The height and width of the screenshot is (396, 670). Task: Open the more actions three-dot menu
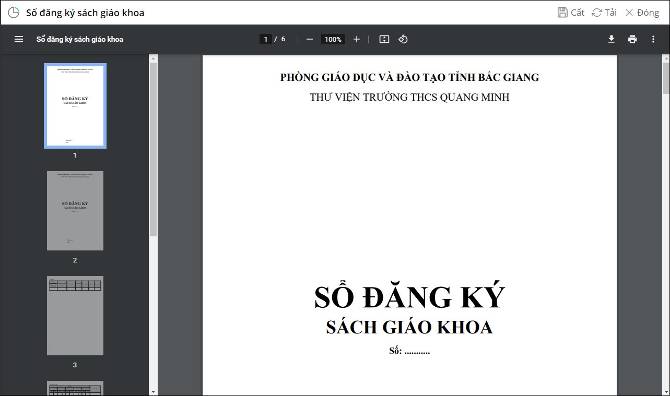click(x=653, y=39)
